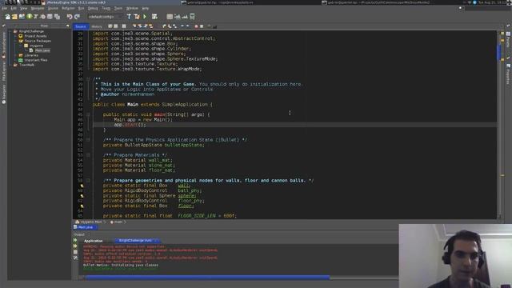Open the default config dropdown
Viewport: 512px width, 288px height.
[105, 17]
